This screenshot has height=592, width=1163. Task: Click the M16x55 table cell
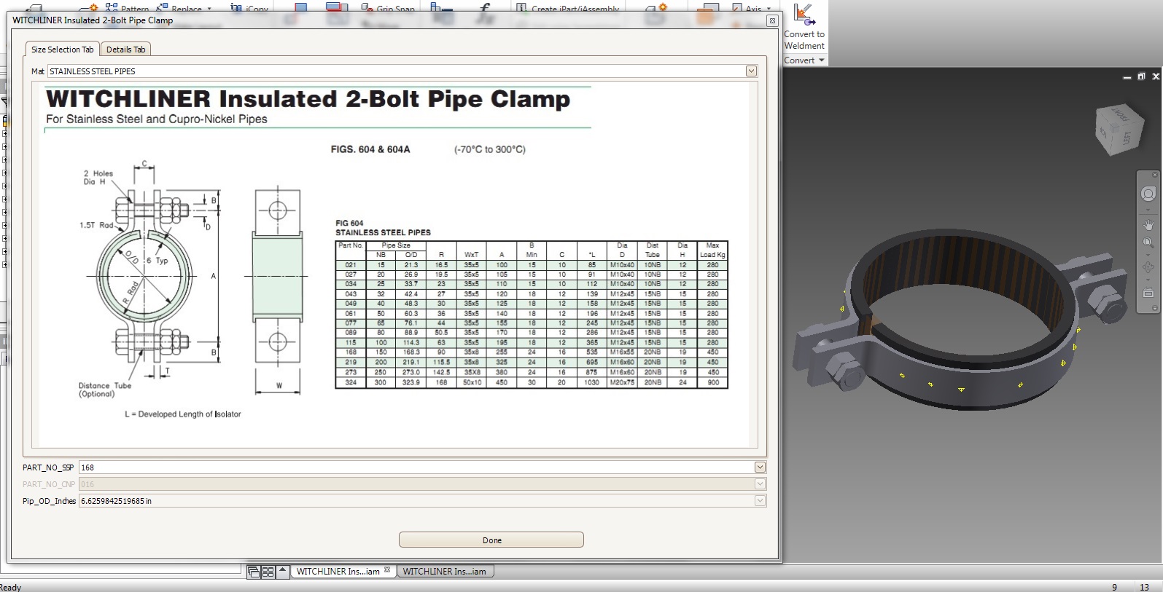tap(622, 352)
